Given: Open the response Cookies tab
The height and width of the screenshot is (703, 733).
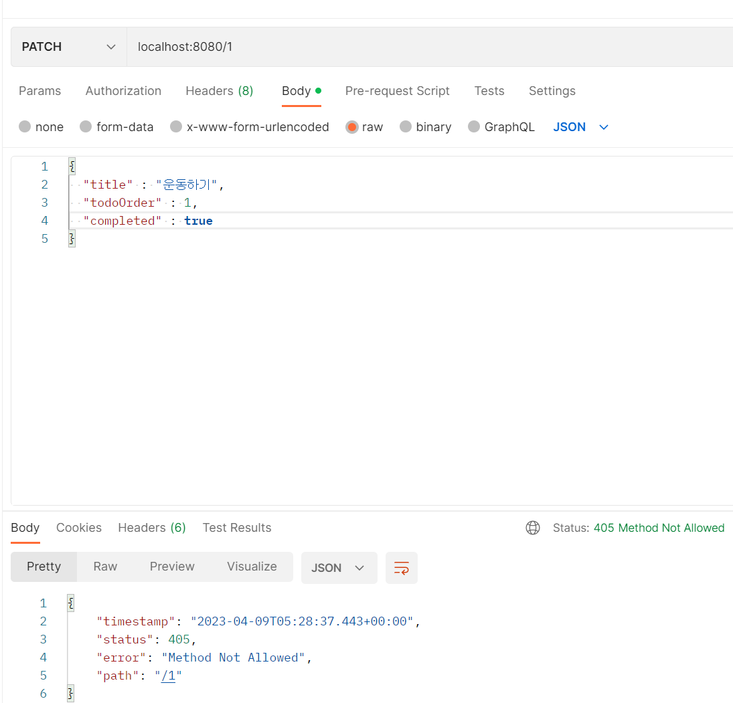Looking at the screenshot, I should tap(78, 527).
